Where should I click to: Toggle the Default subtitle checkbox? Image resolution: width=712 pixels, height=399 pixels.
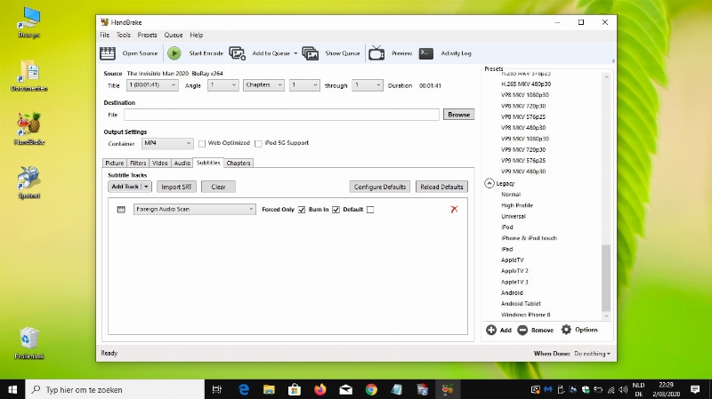(370, 210)
